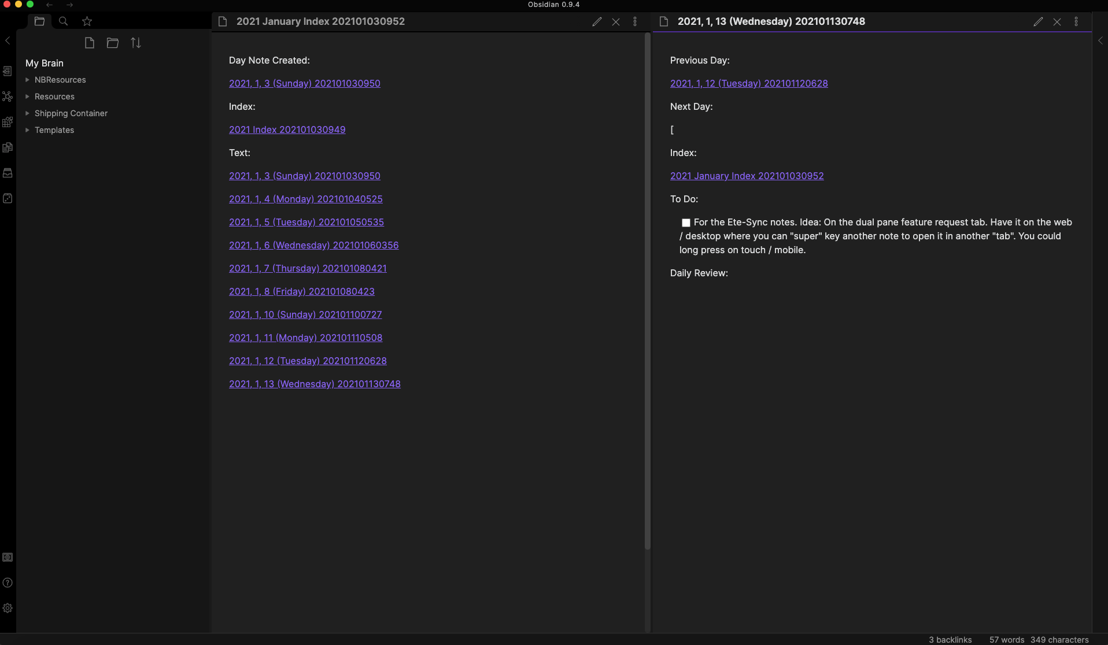
Task: Change file sort order with the arrows icon
Action: coord(135,43)
